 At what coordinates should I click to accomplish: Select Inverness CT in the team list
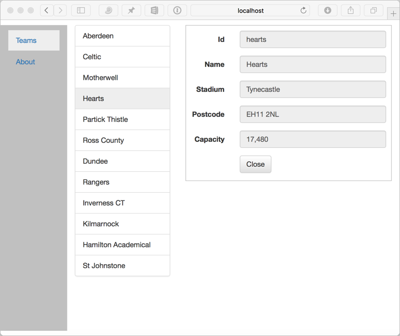click(x=122, y=203)
